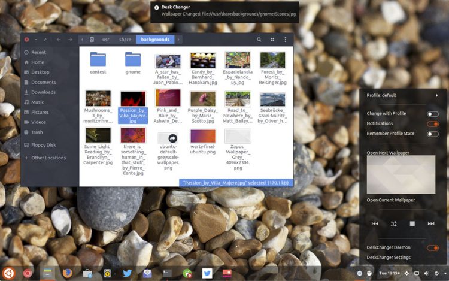Select Purple_Daisy_by_Maria_Scotto.jpg file
Screen dimensions: 449x281
point(203,99)
